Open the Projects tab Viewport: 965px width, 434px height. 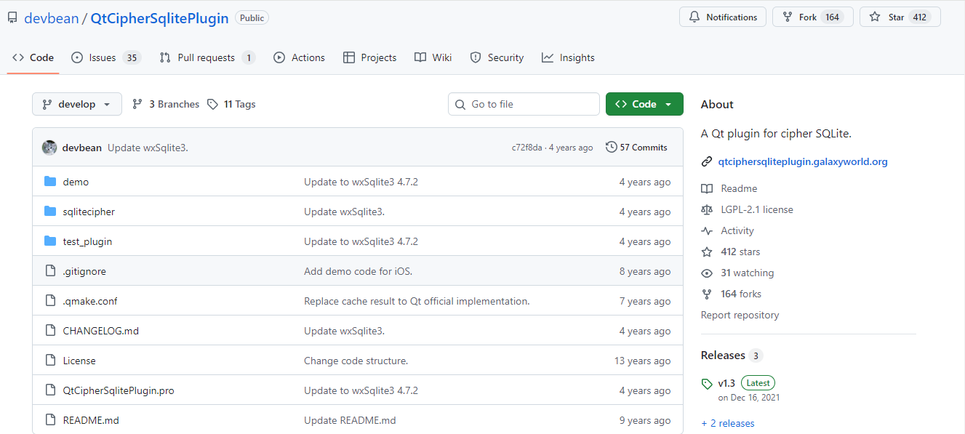coord(369,57)
